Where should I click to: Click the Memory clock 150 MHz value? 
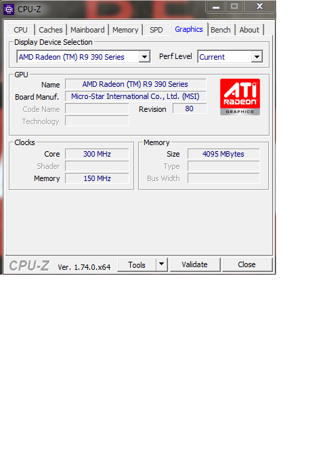[x=97, y=178]
